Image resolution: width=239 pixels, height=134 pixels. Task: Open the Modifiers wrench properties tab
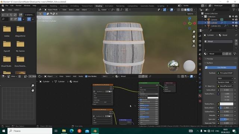point(200,74)
